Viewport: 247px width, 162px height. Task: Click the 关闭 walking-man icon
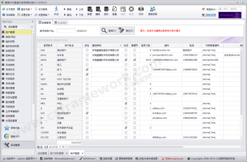56,9
